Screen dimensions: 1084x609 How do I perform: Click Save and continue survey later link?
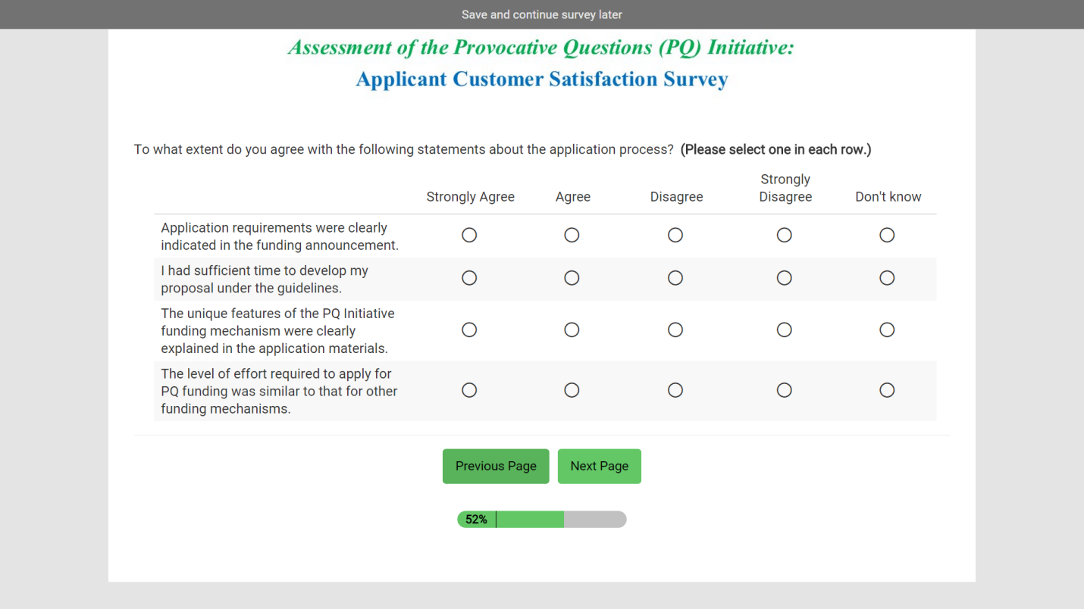pyautogui.click(x=541, y=14)
